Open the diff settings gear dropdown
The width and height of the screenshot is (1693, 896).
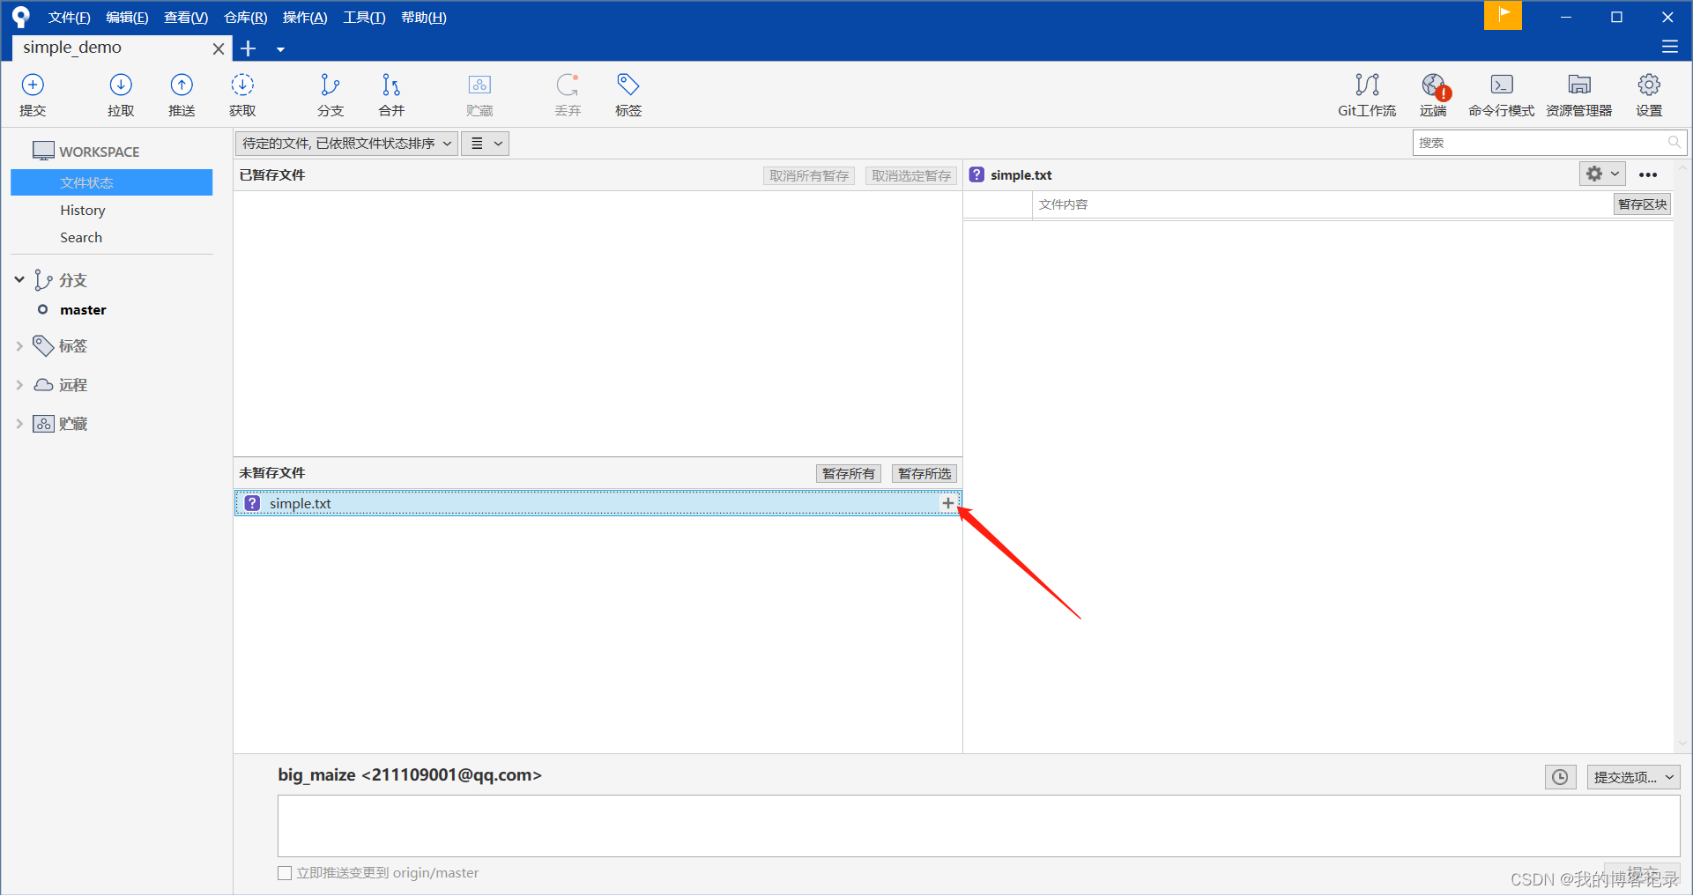tap(1601, 174)
